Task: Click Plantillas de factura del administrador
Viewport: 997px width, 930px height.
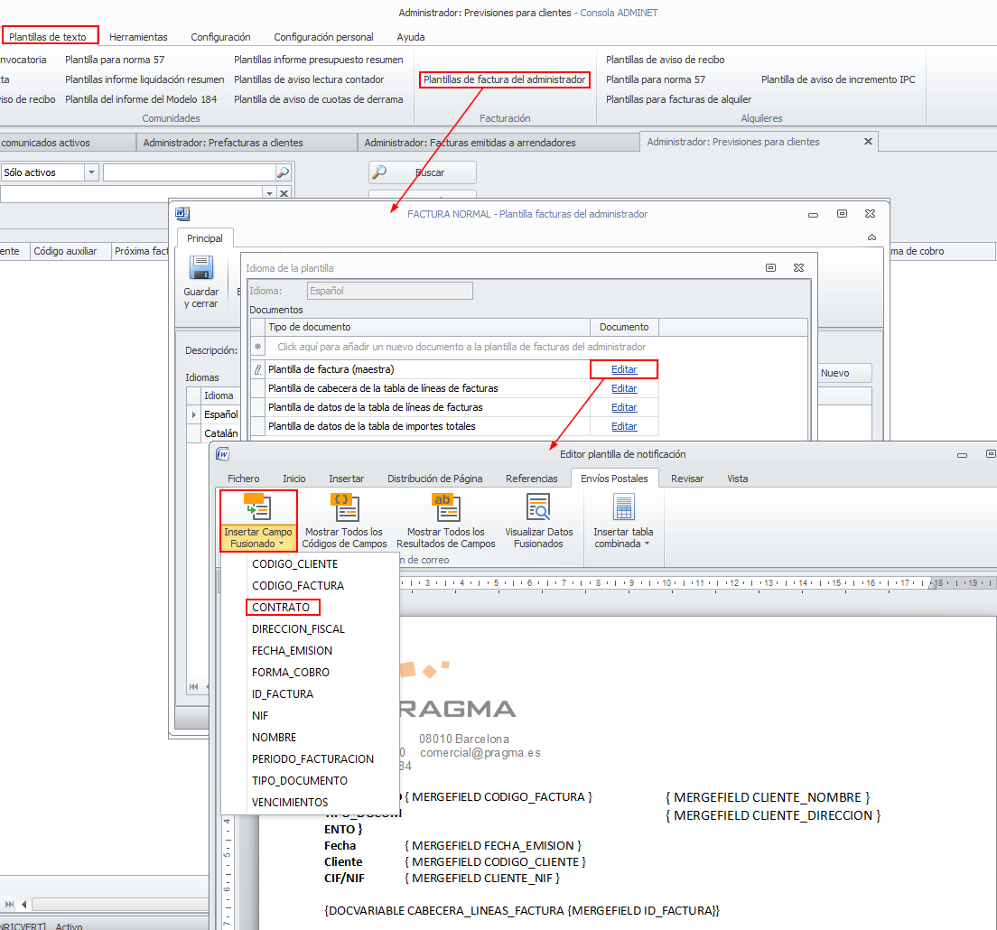Action: 504,79
